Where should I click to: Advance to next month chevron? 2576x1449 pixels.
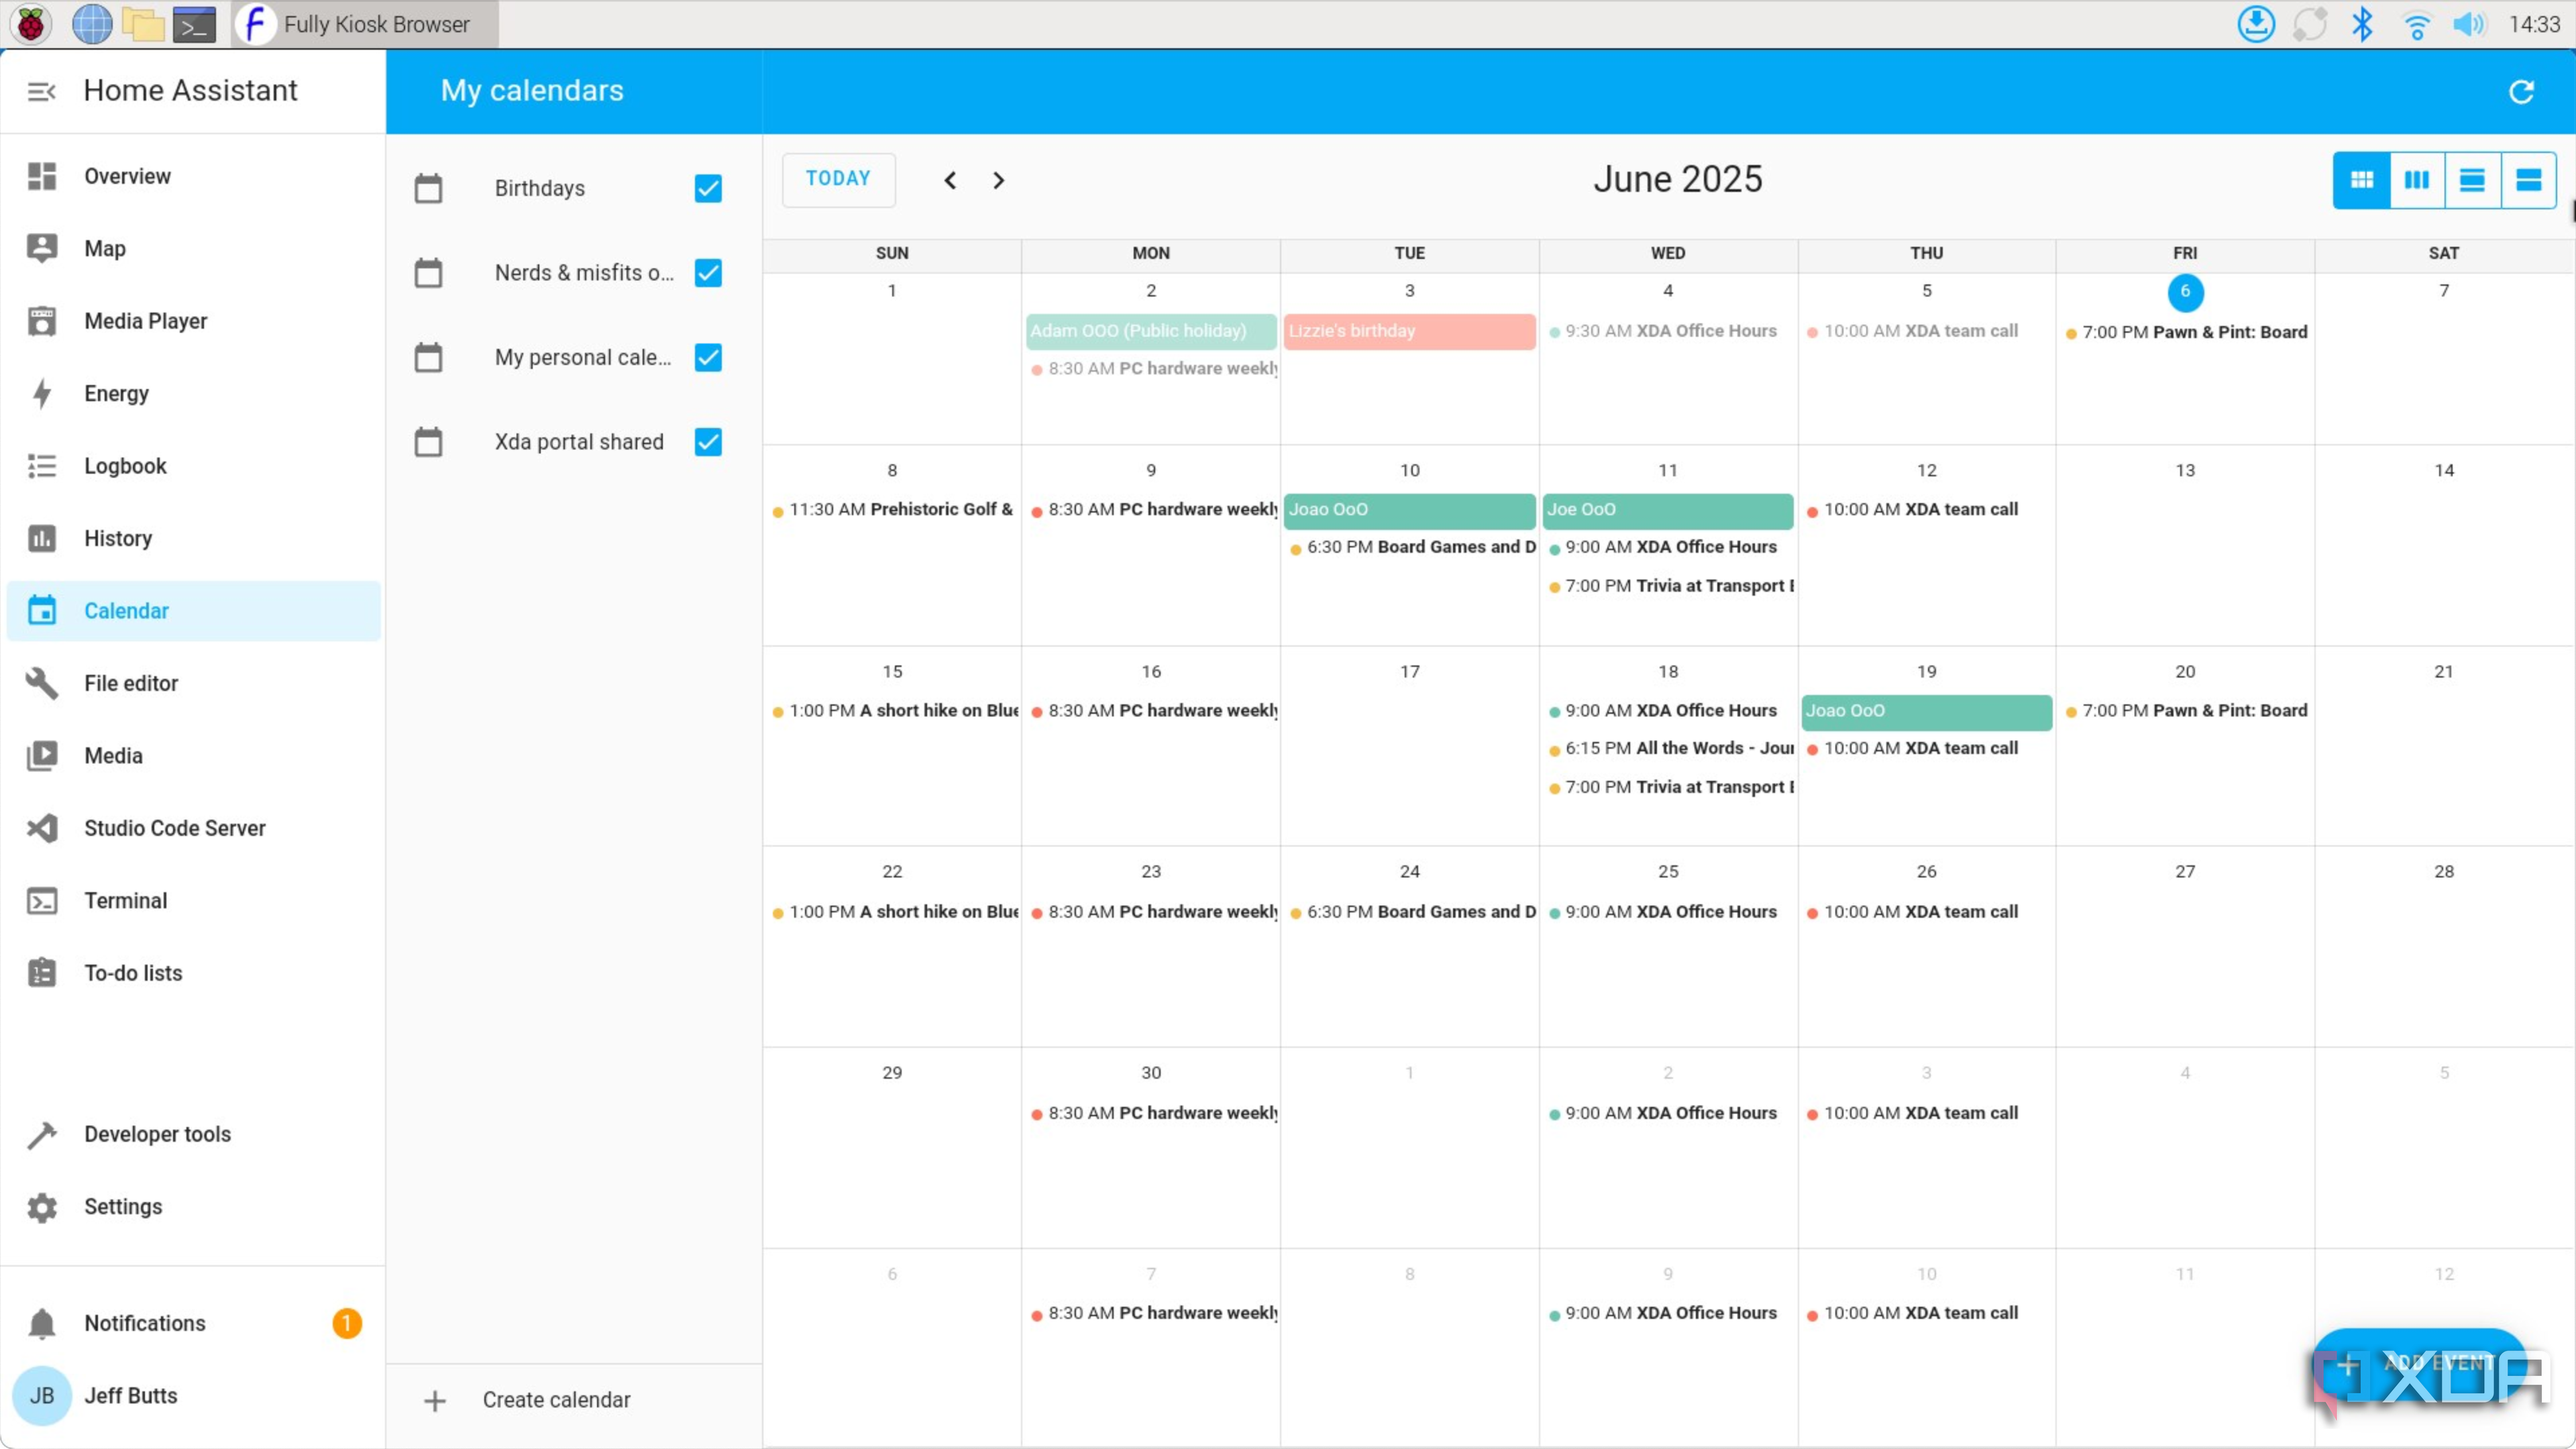coord(998,180)
